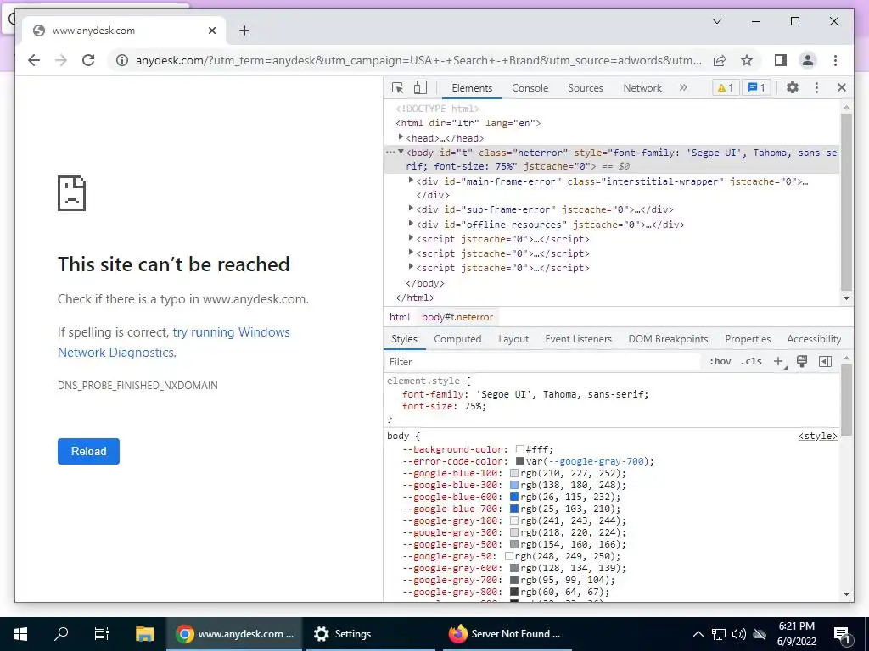Viewport: 869px width, 651px height.
Task: Click the browser forward arrow
Action: [x=61, y=60]
